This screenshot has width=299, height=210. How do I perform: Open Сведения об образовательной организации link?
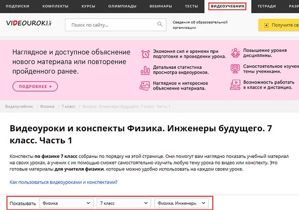[200, 25]
